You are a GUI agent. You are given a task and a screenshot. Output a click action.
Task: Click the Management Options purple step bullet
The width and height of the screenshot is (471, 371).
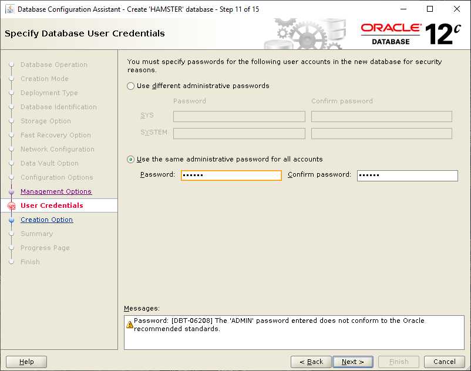coord(11,192)
